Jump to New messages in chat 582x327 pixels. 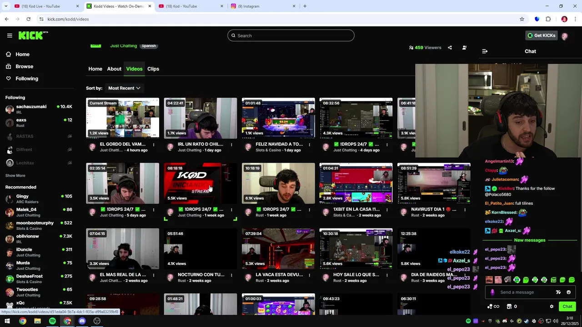tap(530, 240)
